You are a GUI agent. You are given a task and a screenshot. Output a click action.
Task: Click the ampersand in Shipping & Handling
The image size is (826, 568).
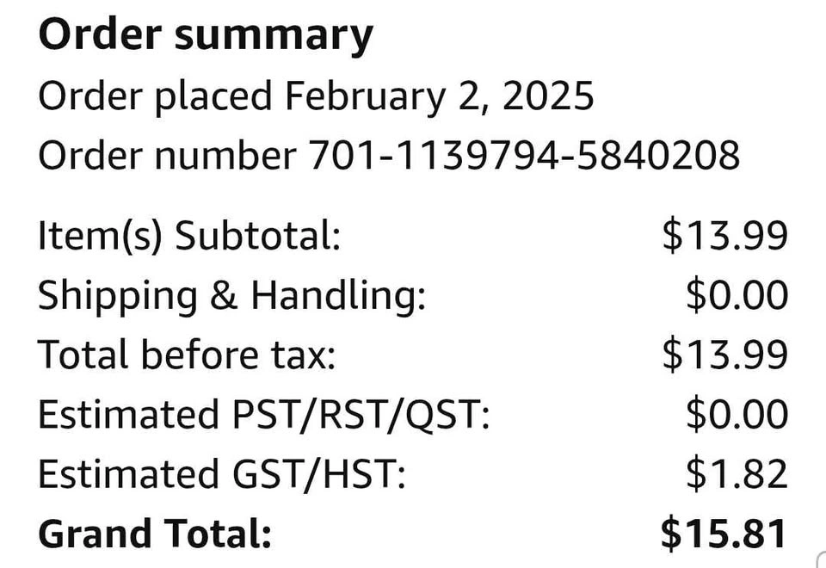click(224, 294)
